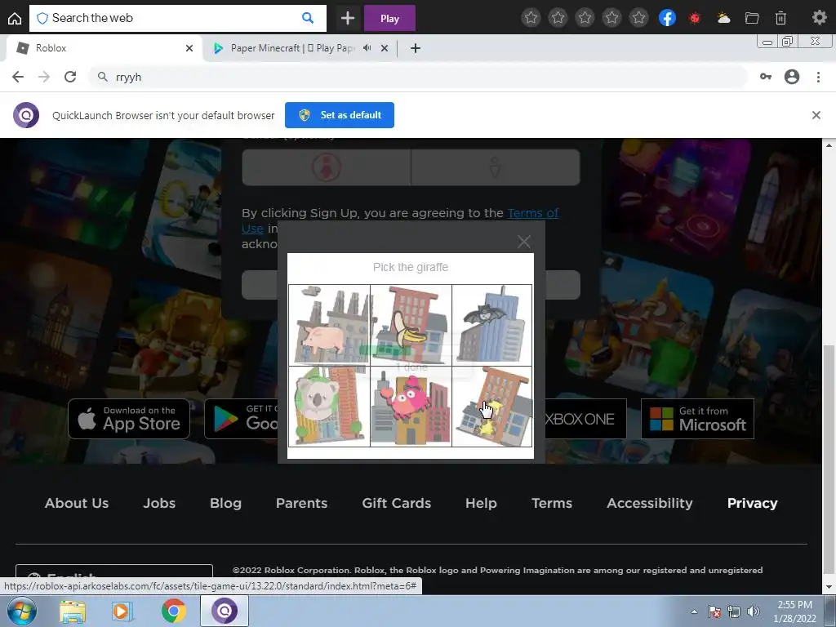
Task: Open the browser home page icon
Action: tap(15, 19)
